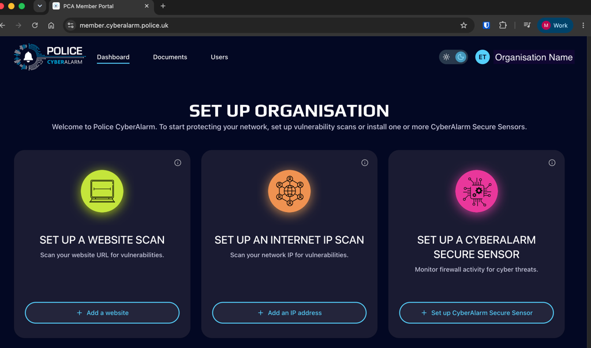Click the orange network globe icon

click(290, 191)
